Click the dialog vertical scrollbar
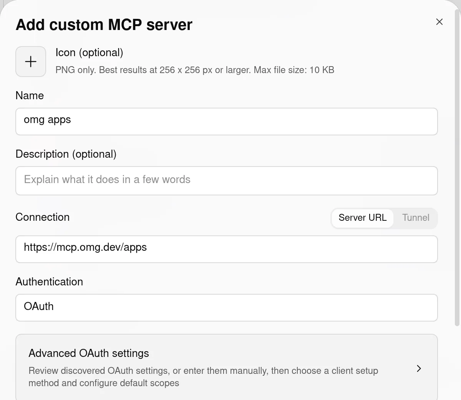Screen dimensions: 461x400 457,167
